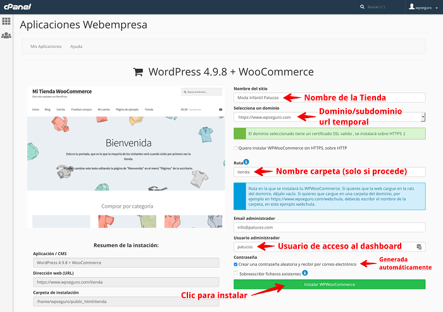This screenshot has height=312, width=443.
Task: Click the Tienda menu item in preview
Action: click(149, 109)
